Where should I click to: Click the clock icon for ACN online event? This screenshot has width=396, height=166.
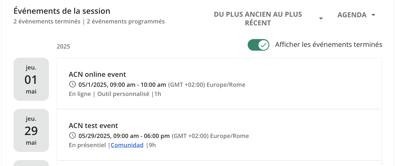[72, 85]
